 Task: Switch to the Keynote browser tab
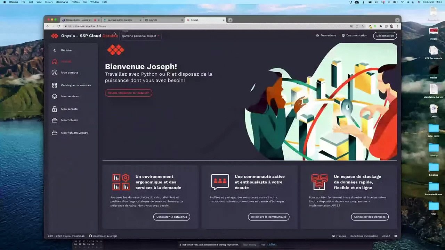coord(163,20)
